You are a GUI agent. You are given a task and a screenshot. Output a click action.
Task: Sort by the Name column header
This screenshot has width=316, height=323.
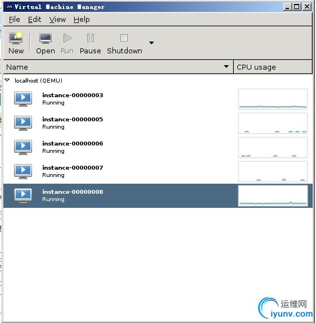(118, 67)
